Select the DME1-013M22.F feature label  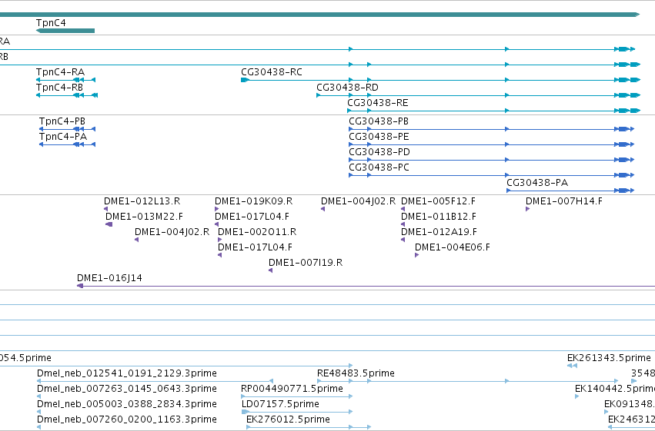pos(144,217)
